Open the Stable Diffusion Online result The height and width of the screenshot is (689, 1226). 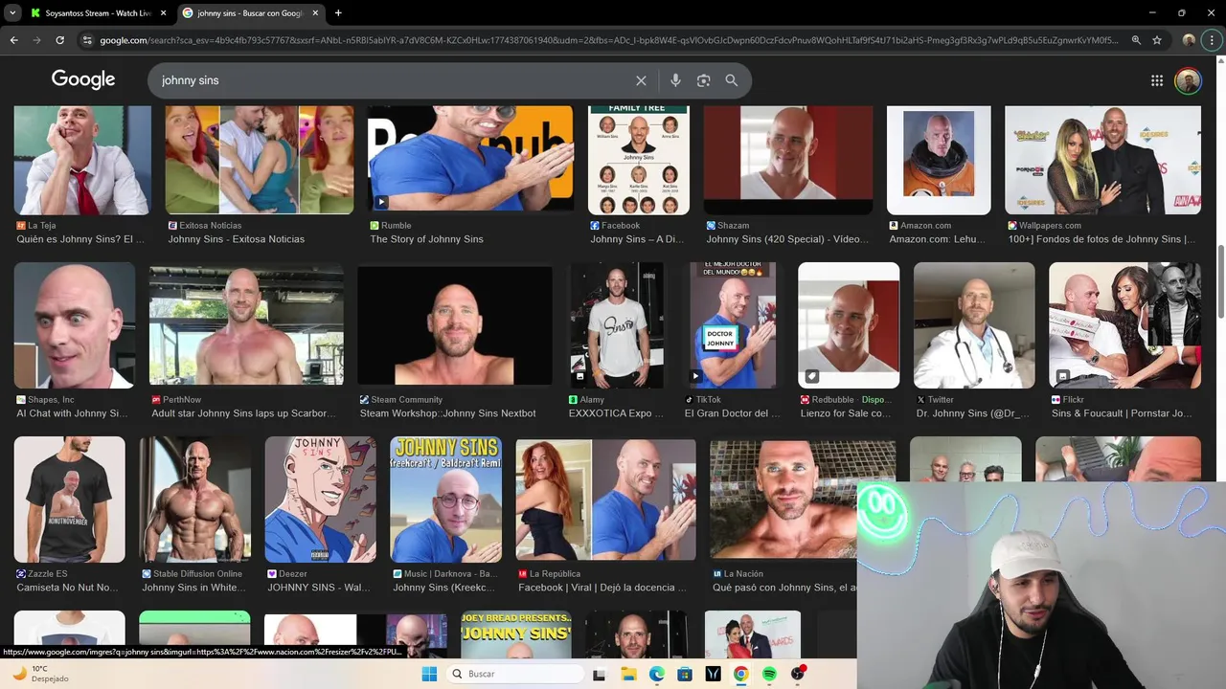tap(194, 588)
